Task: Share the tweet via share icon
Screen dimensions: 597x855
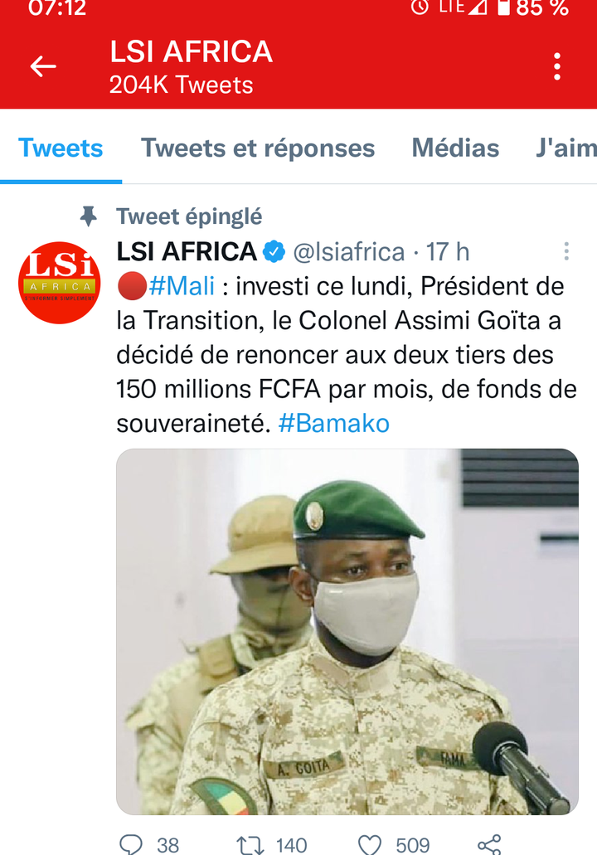Action: 489,845
